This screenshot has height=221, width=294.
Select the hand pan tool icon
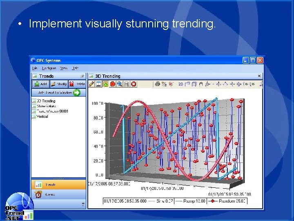201,84
